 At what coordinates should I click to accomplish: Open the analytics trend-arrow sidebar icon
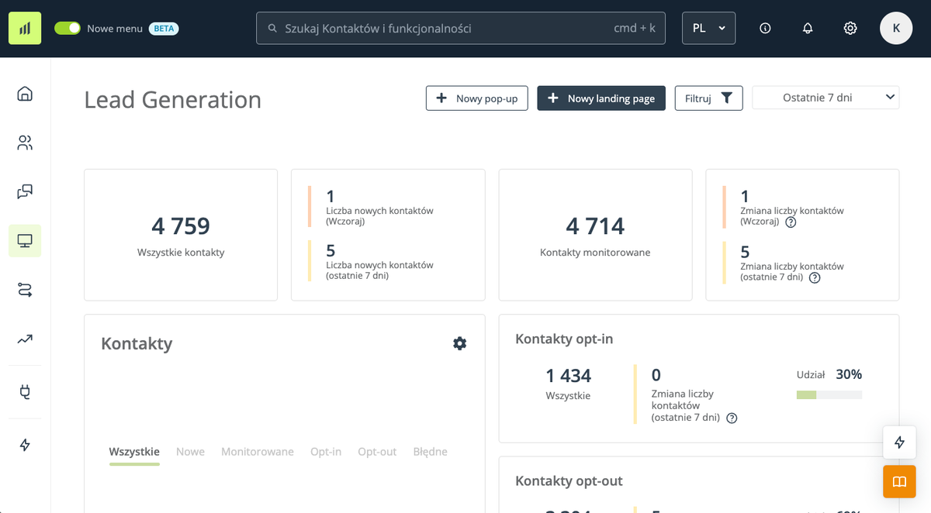[25, 339]
